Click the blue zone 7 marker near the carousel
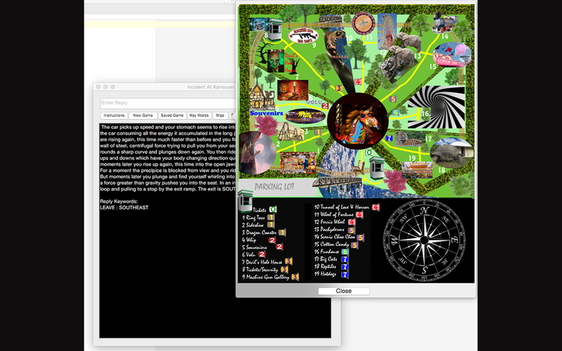The width and height of the screenshot is (562, 351). [389, 138]
